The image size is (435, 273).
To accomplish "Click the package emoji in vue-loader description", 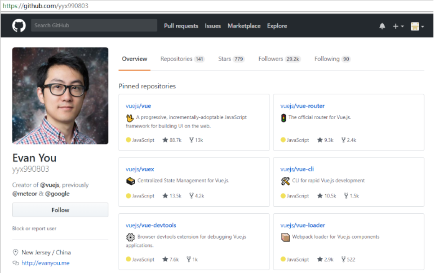I will pos(285,237).
